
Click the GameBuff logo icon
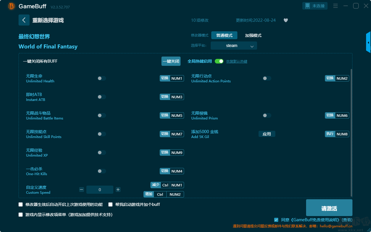pyautogui.click(x=12, y=6)
